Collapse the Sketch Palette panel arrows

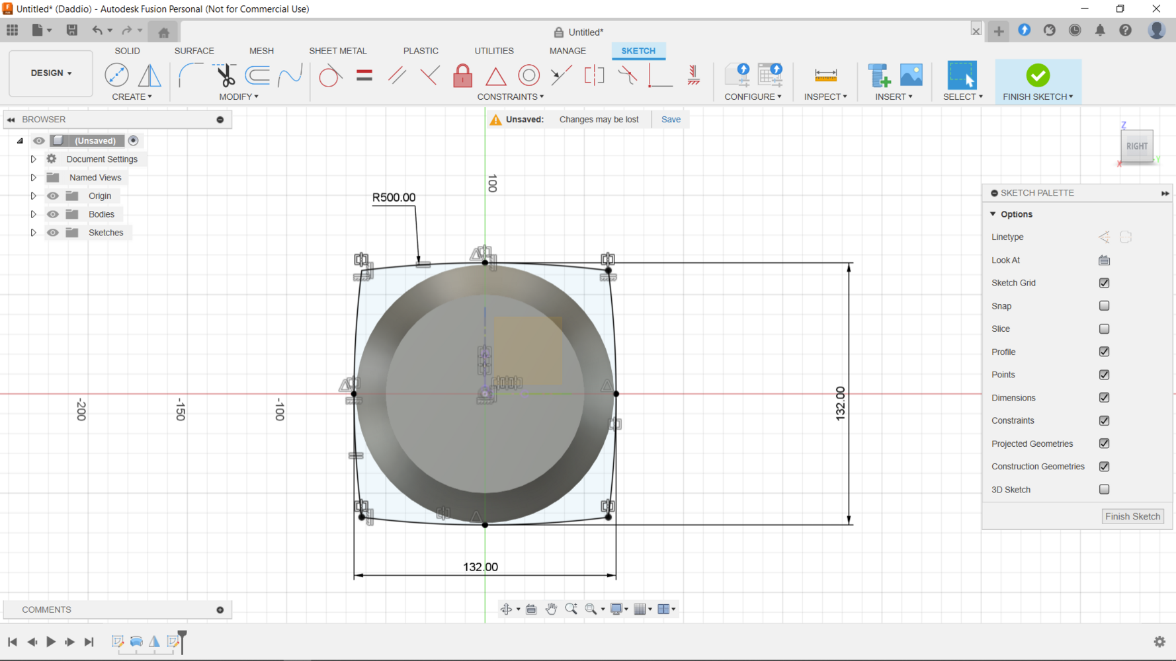pyautogui.click(x=1165, y=193)
